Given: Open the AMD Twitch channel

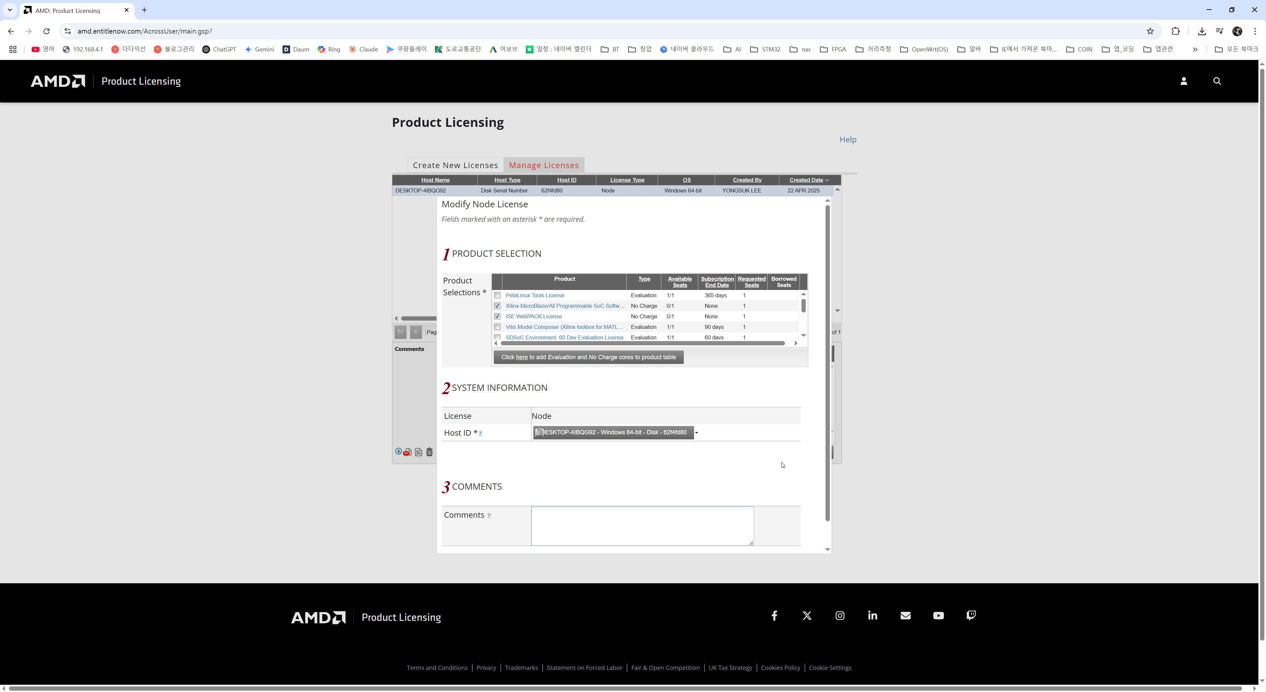Looking at the screenshot, I should pos(971,615).
